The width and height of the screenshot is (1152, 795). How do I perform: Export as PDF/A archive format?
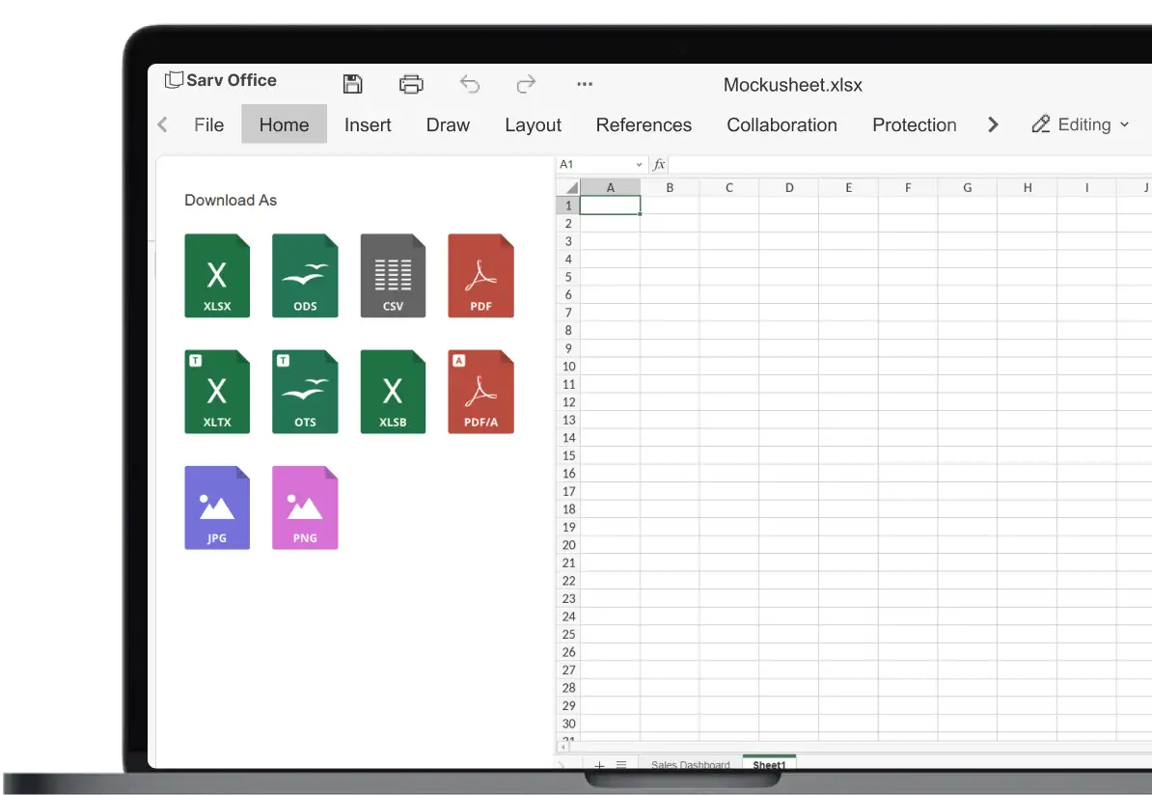480,392
